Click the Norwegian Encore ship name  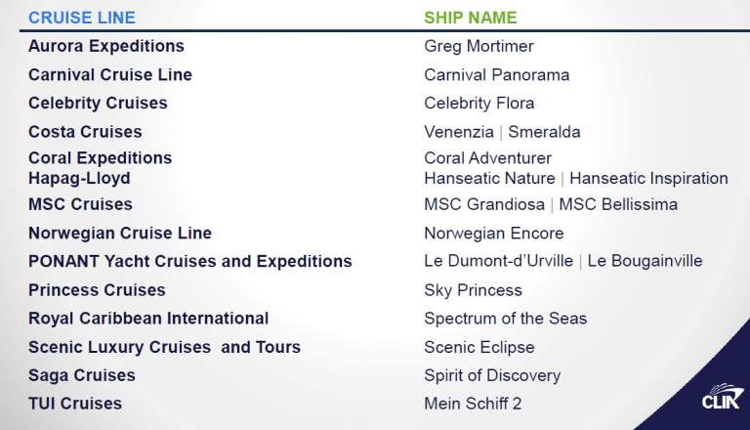[x=493, y=234]
